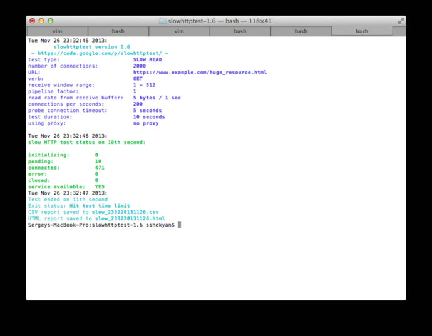Viewport: 432px width, 336px height.
Task: Click the shell prompt cursor after 'sshekyan$'
Action: [179, 225]
